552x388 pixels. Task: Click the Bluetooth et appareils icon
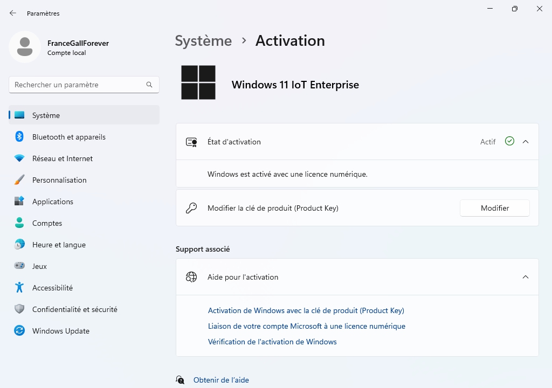point(19,137)
